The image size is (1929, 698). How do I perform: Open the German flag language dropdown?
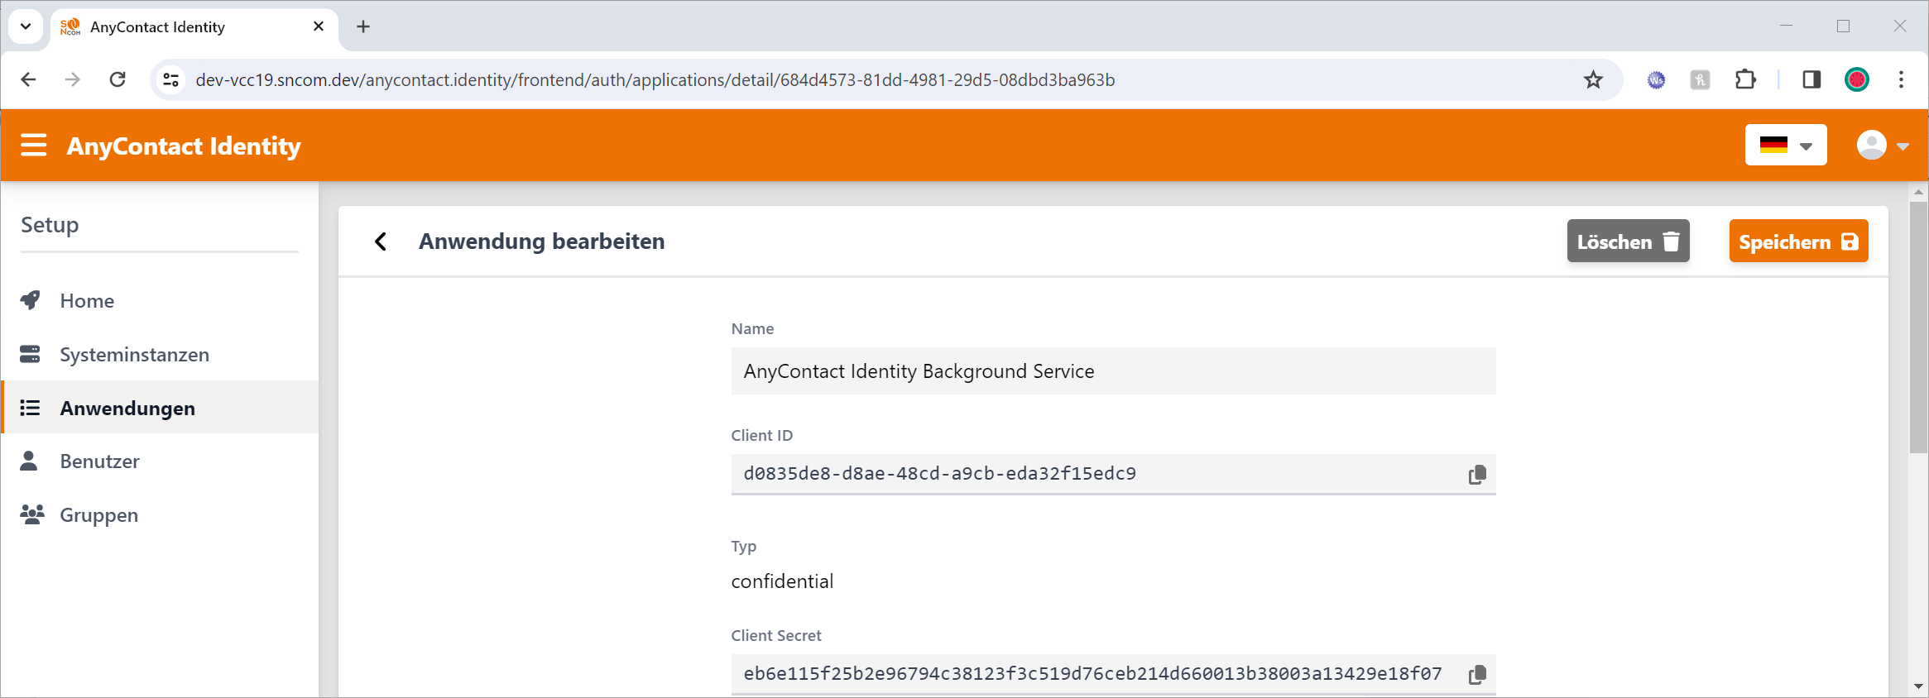click(x=1785, y=146)
